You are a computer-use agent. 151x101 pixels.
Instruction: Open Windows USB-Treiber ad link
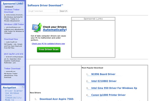pos(14,24)
